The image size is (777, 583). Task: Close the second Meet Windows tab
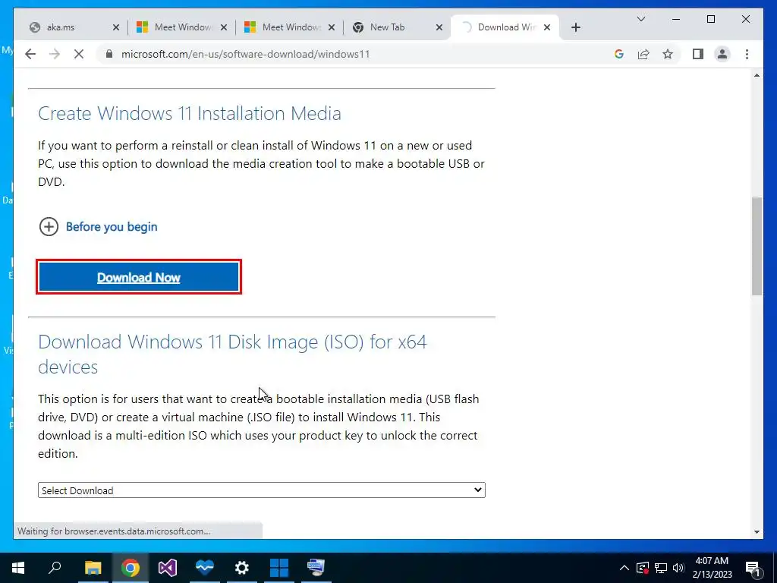click(x=332, y=27)
